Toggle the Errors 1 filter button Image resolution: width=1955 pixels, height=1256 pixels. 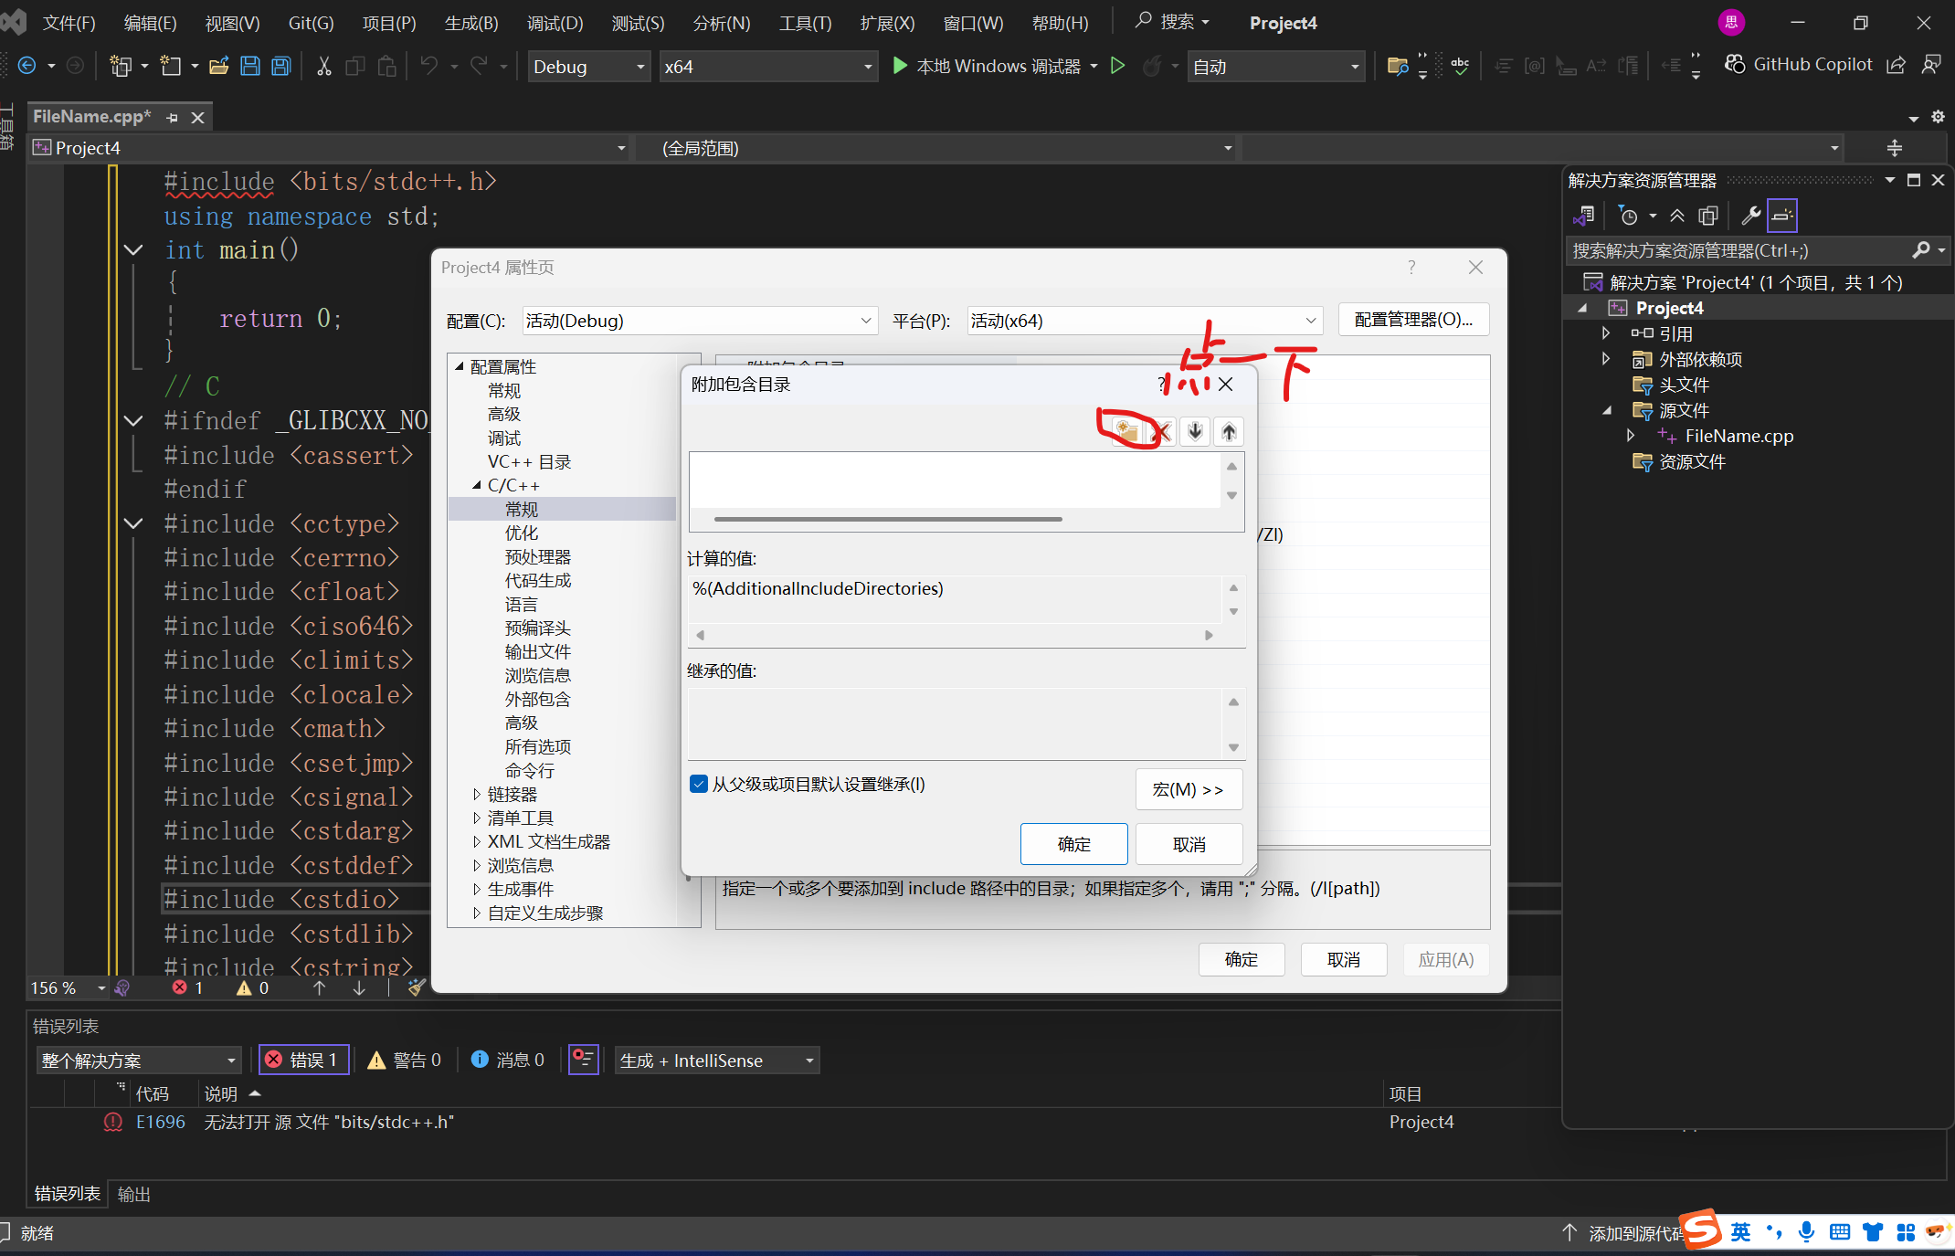point(304,1060)
